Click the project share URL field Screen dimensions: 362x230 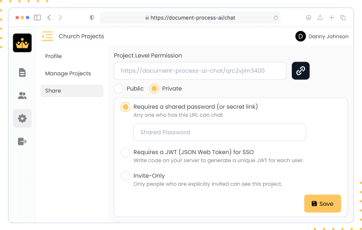coord(200,71)
